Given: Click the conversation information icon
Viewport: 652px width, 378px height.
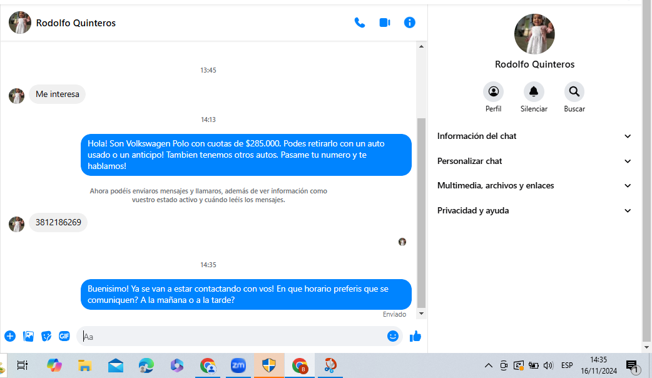Looking at the screenshot, I should click(x=410, y=23).
